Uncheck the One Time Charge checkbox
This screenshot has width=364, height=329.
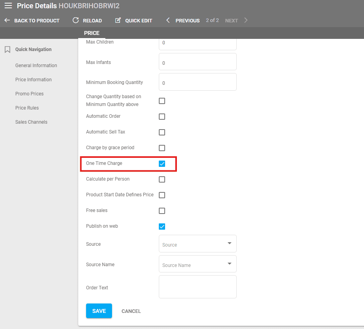[162, 164]
